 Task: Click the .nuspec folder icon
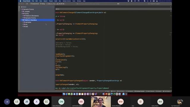[x=23, y=11]
